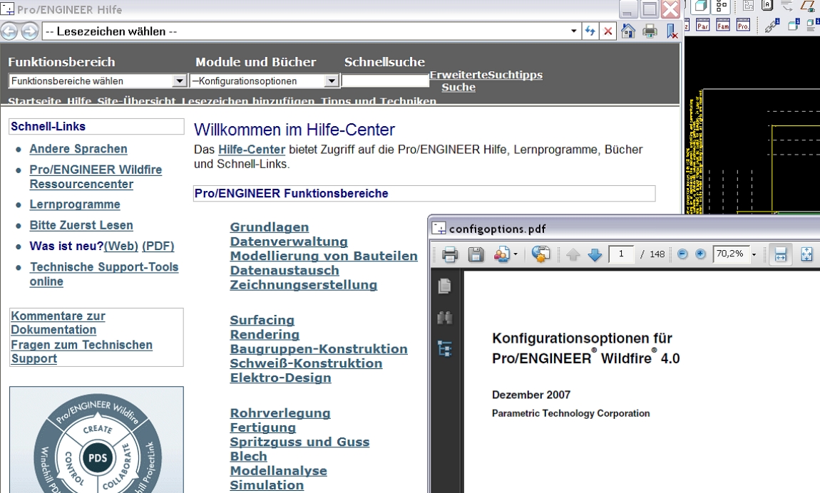Go forward in the help browser
Screen dimensions: 820x493
point(30,31)
